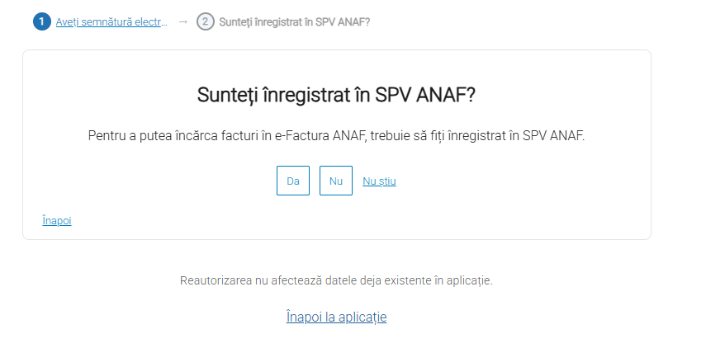Screen dimensions: 706x348
Task: Click the step 1 number circle
Action: (42, 21)
